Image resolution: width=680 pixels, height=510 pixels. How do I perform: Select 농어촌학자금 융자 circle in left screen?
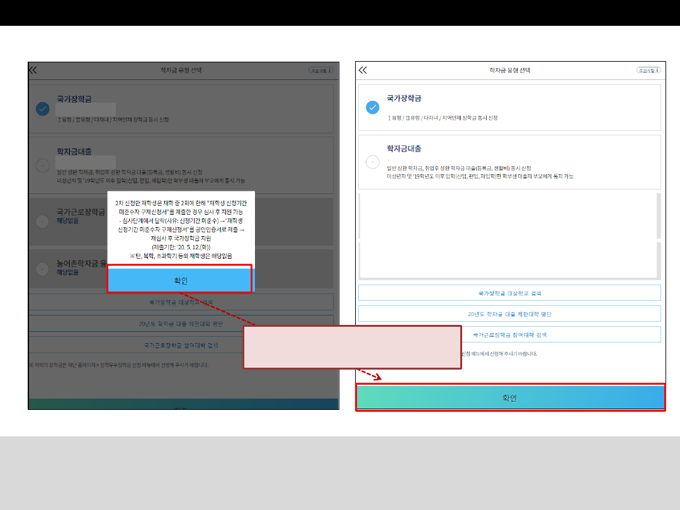click(x=42, y=269)
